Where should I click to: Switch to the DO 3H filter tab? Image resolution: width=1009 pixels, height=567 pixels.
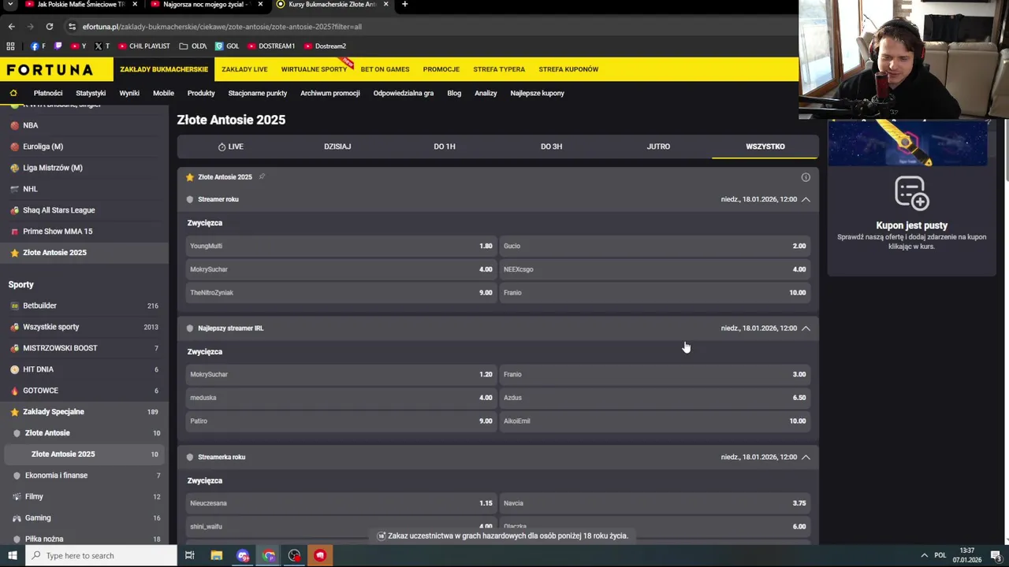[x=551, y=146]
